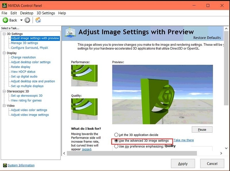The height and width of the screenshot is (171, 230).
Task: Collapse the Video tree branch
Action: 4,105
